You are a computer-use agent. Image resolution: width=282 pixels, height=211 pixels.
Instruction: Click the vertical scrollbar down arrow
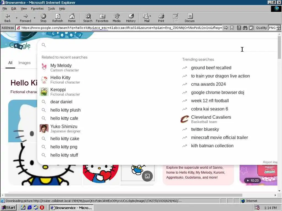tap(279, 191)
